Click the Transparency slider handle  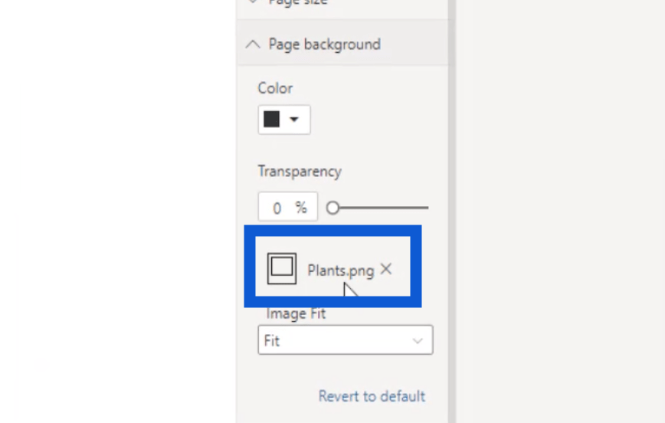pyautogui.click(x=332, y=208)
